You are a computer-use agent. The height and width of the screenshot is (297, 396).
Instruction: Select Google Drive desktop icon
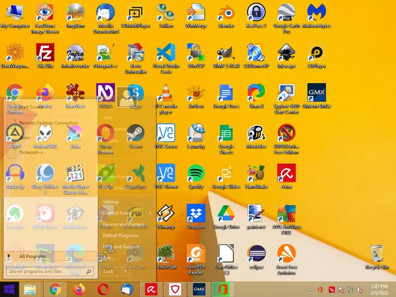[226, 217]
